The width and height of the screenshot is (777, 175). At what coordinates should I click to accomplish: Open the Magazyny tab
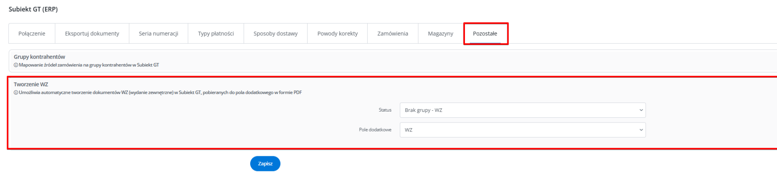click(440, 33)
